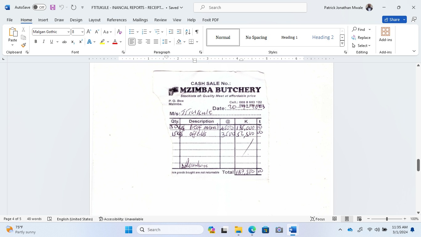
Task: Toggle AutoSave switch off/on
Action: [39, 7]
